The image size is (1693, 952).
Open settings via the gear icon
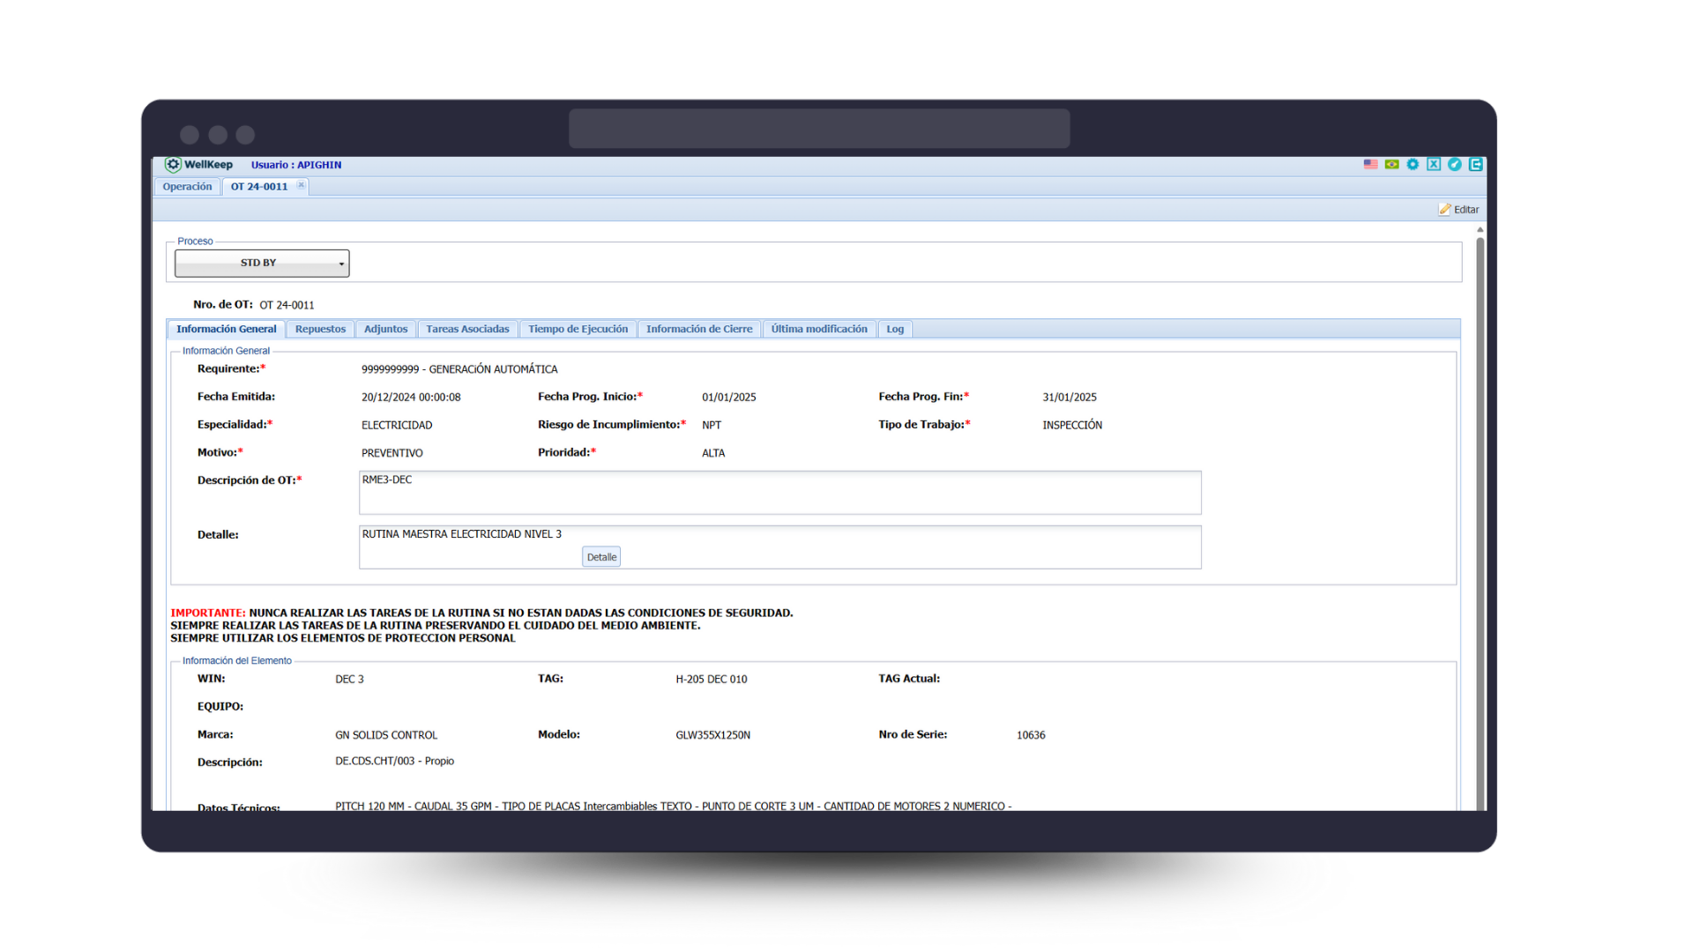pos(1413,165)
